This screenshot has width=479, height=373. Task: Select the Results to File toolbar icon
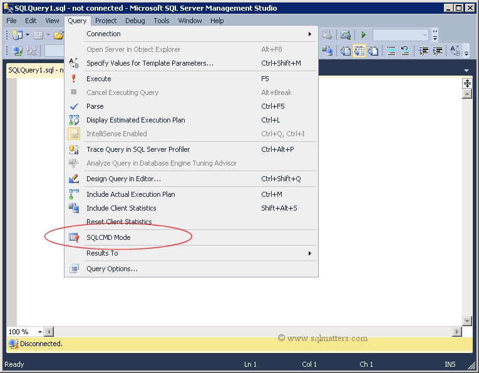coord(373,51)
